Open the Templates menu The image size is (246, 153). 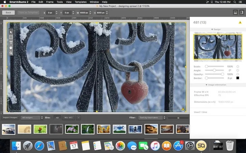pyautogui.click(x=80, y=2)
